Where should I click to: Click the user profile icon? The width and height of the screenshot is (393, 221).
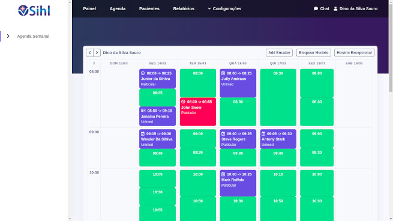click(335, 8)
